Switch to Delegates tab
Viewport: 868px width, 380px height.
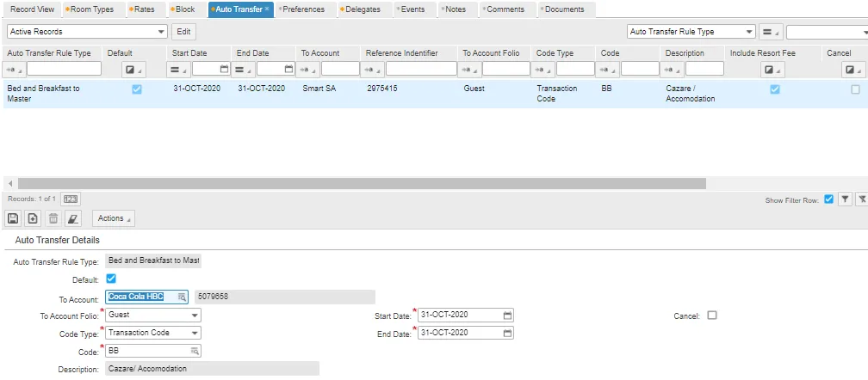pos(363,9)
